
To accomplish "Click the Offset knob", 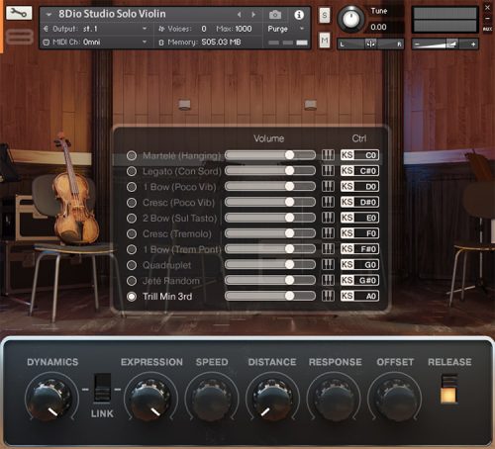I will [x=395, y=400].
